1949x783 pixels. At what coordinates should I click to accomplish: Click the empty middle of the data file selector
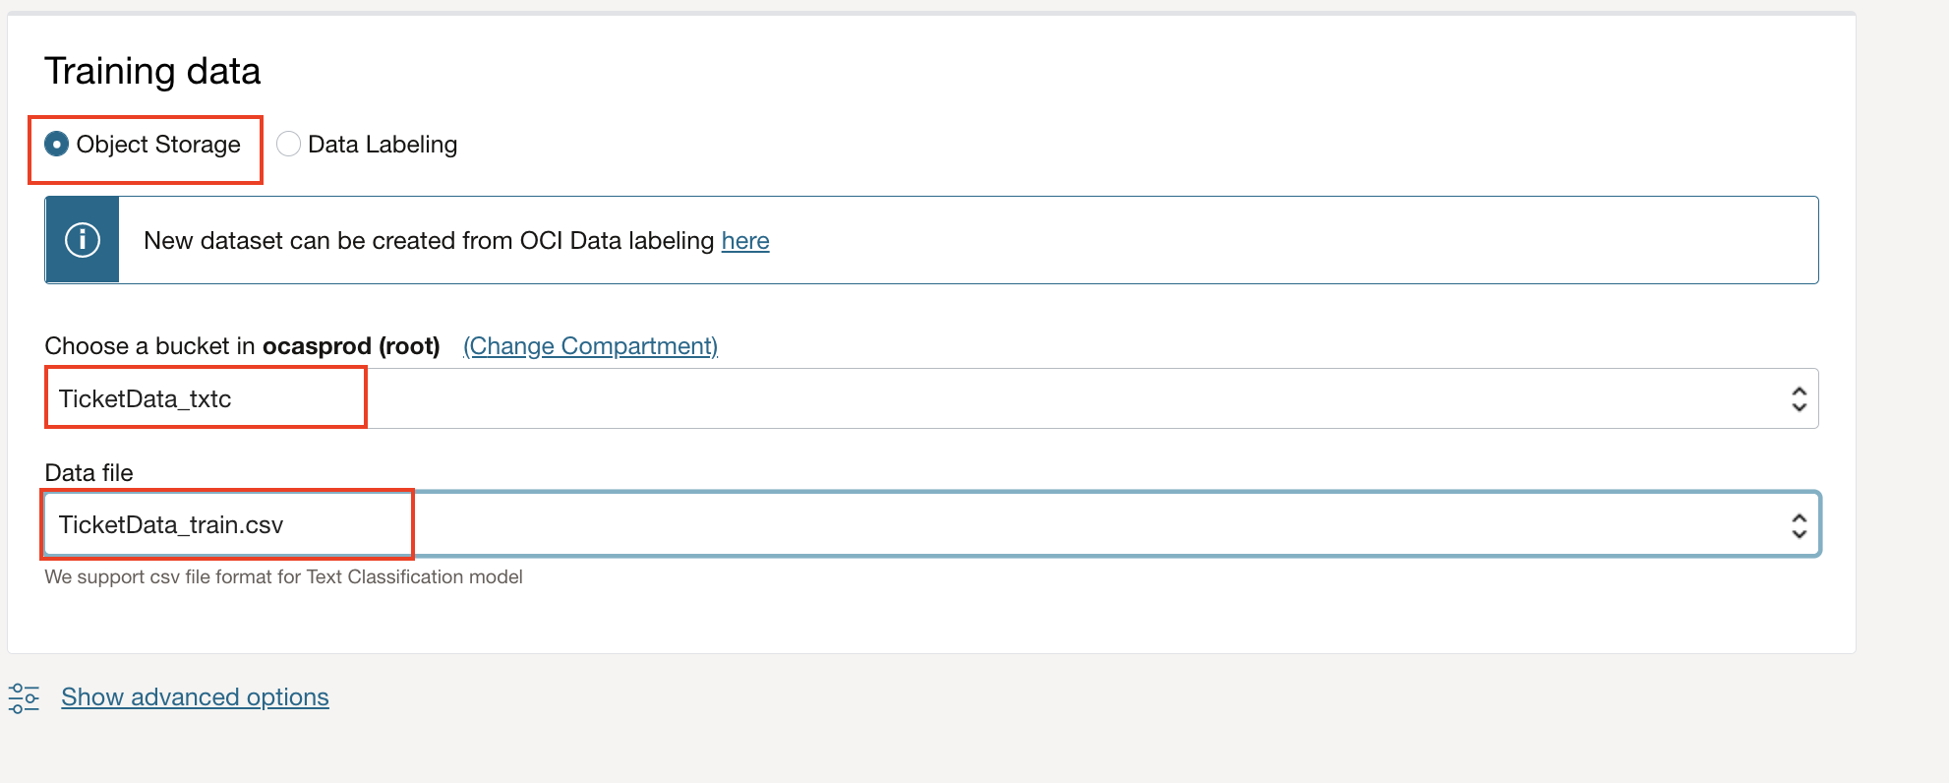[1092, 524]
